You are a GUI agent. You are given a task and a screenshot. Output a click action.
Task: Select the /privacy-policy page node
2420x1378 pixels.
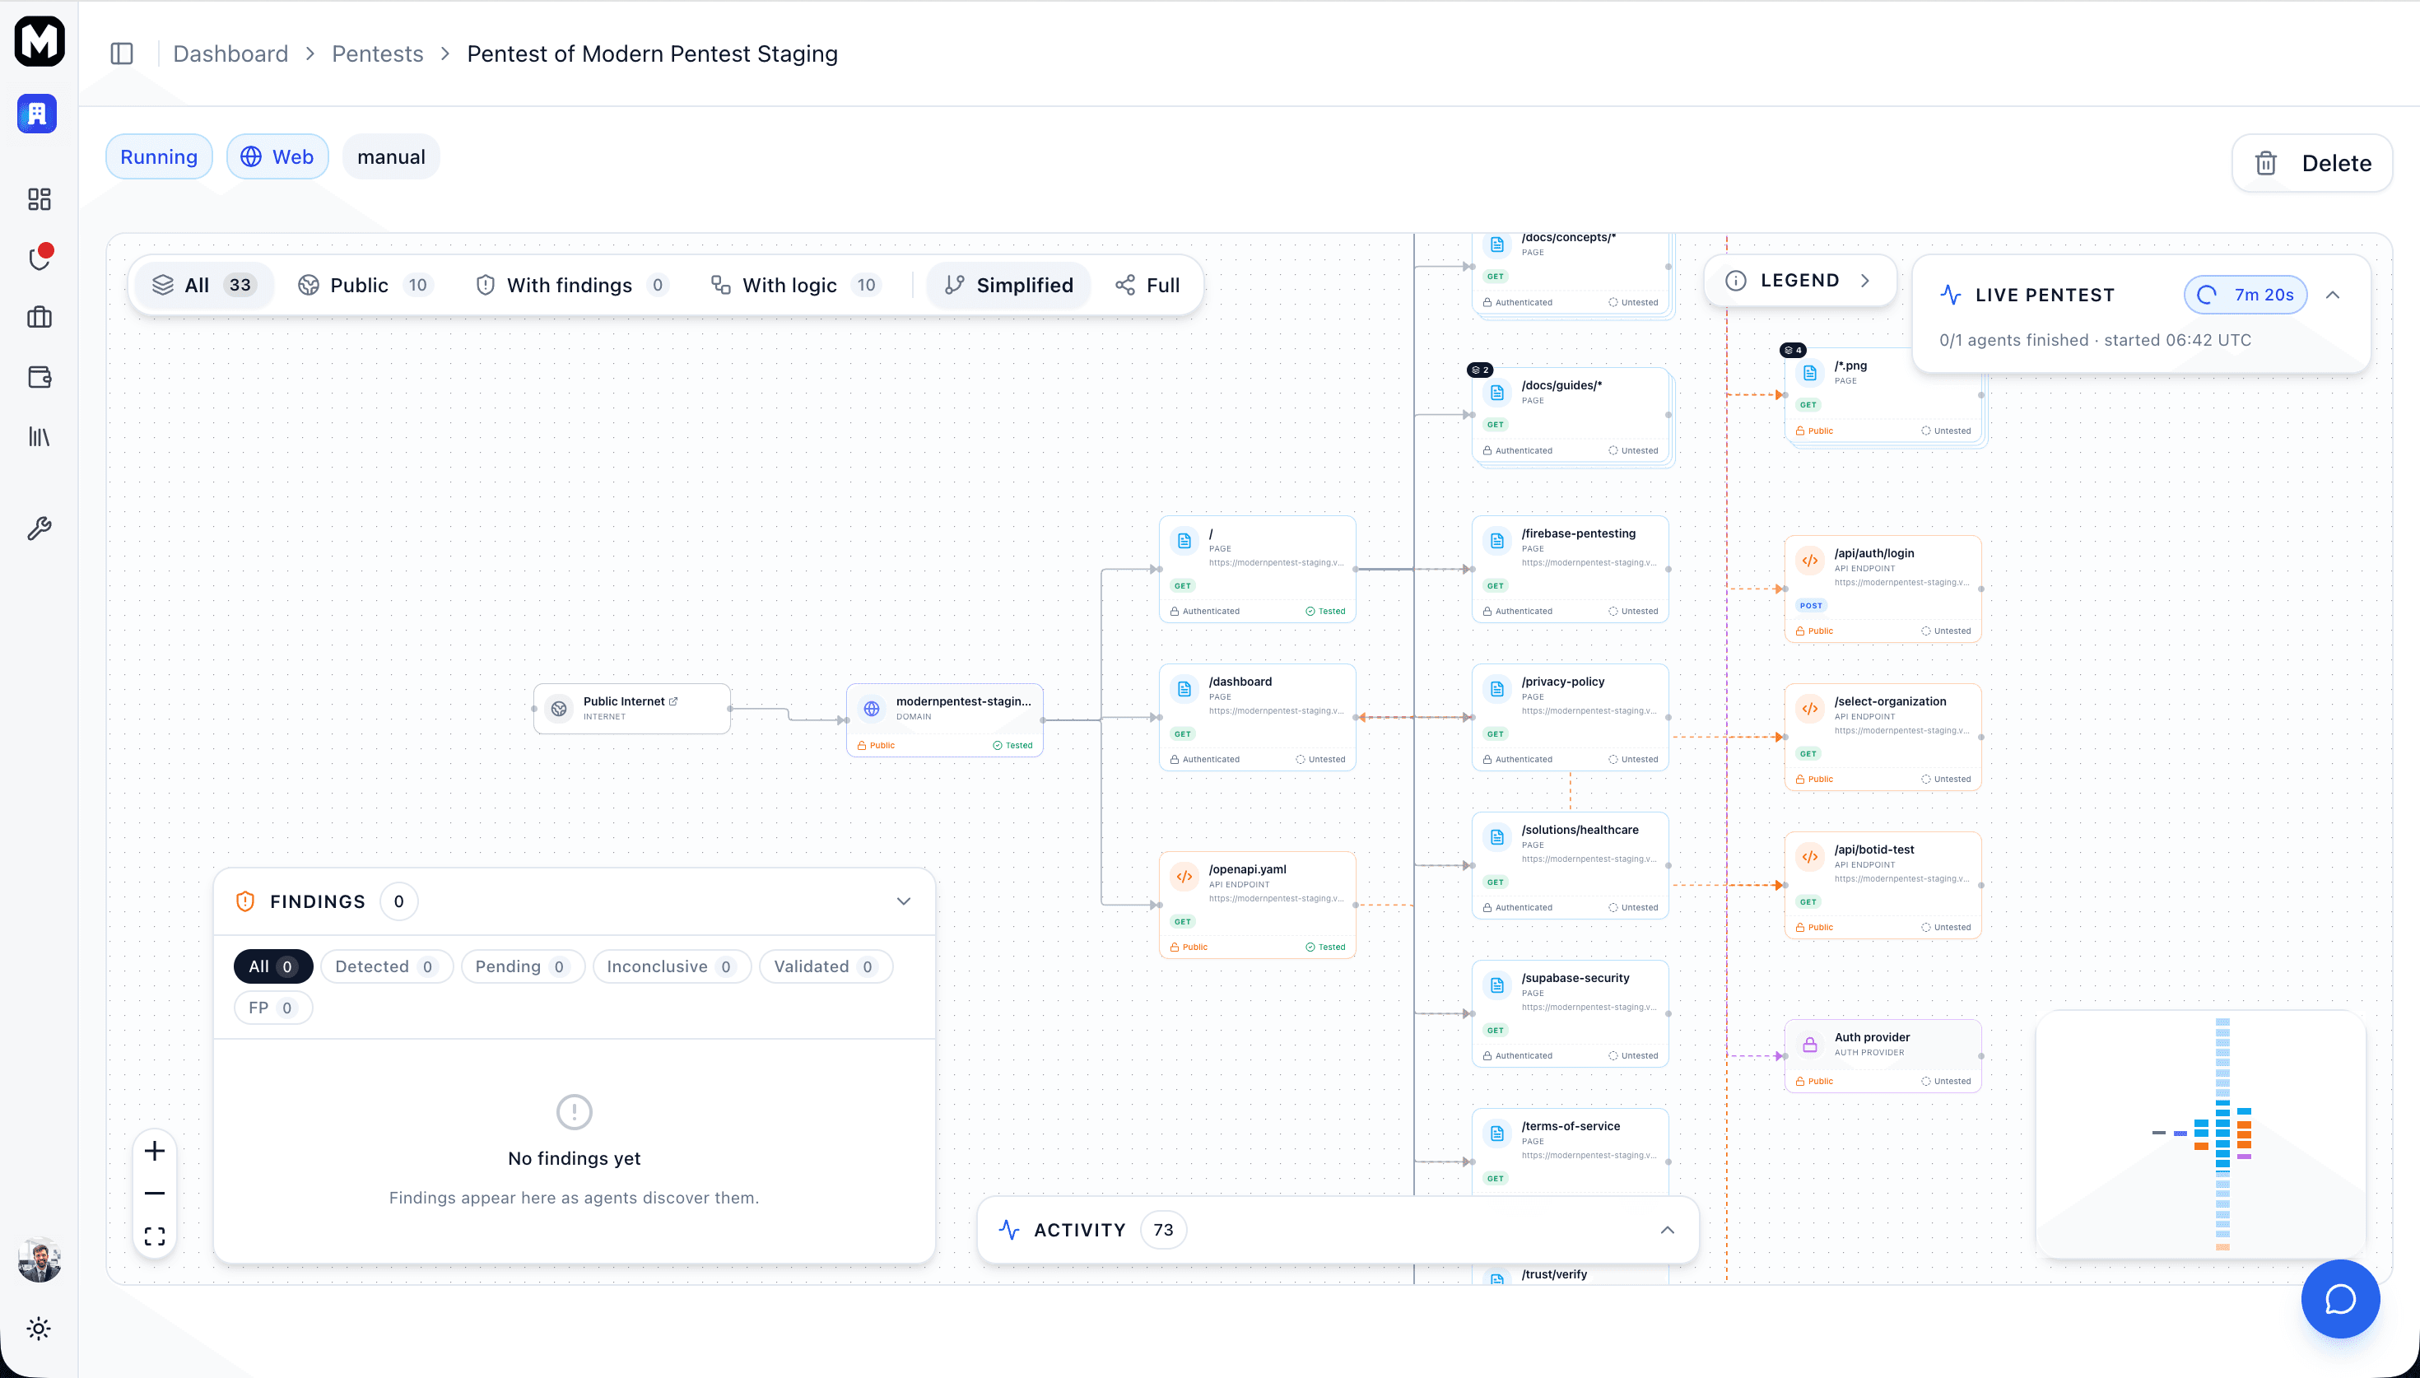pos(1571,717)
